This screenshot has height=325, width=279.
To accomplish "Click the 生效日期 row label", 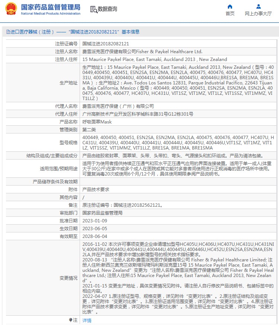I will [68, 229].
